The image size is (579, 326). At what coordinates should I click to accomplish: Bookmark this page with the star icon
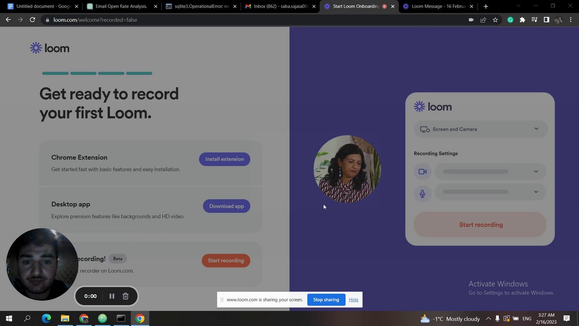pyautogui.click(x=495, y=20)
